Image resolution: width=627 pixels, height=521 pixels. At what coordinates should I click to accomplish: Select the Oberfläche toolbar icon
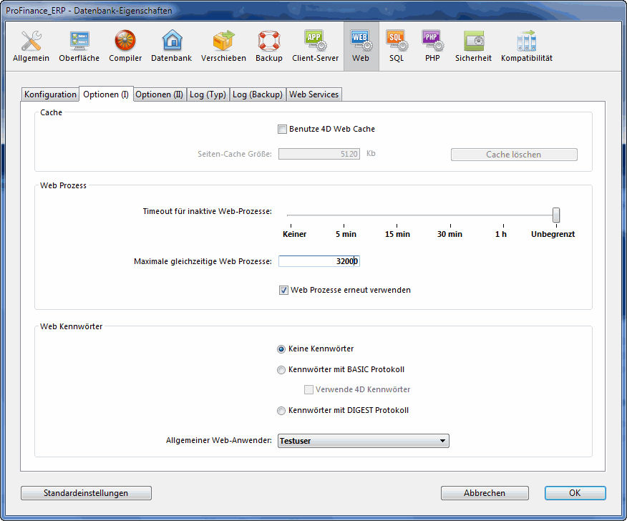pos(79,46)
